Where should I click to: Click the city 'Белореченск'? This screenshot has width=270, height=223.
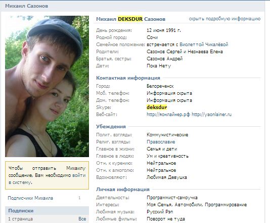160,86
